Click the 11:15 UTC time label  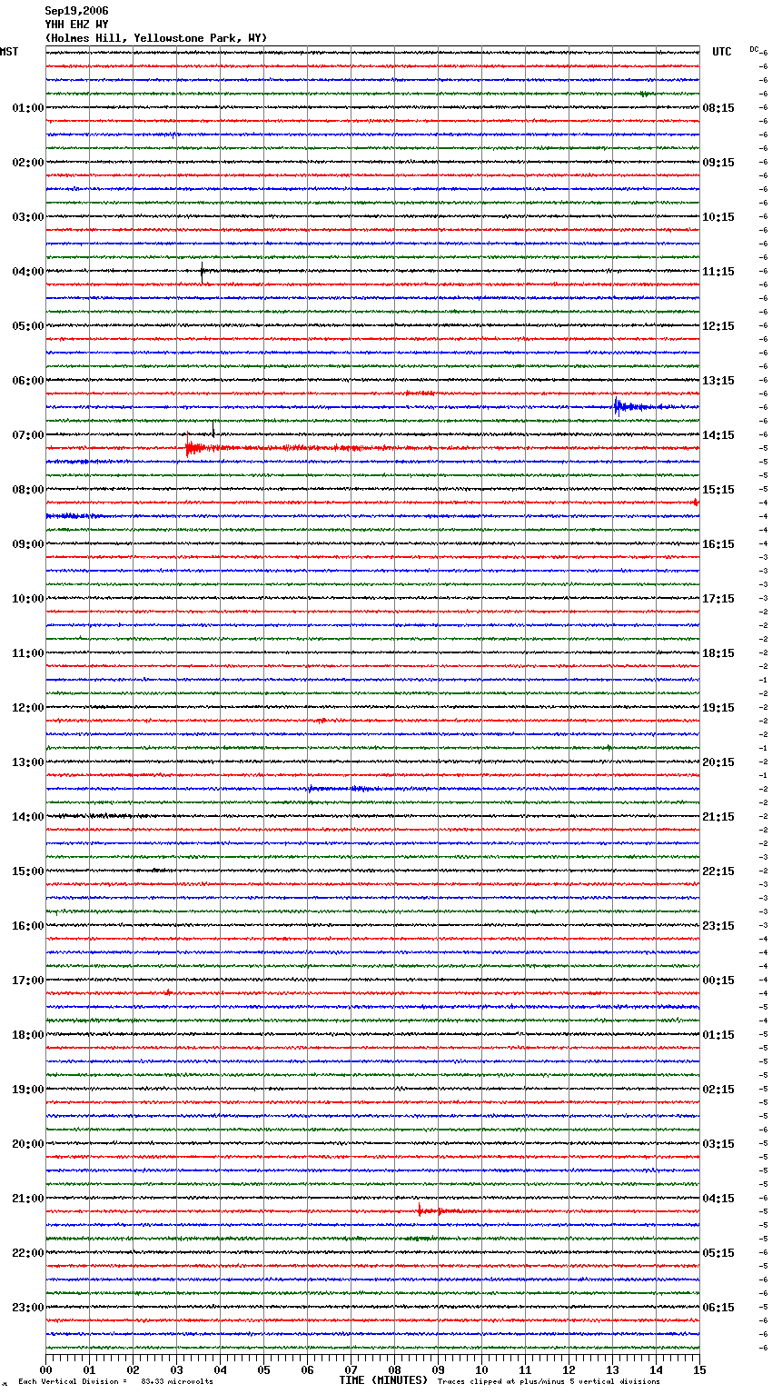[718, 272]
